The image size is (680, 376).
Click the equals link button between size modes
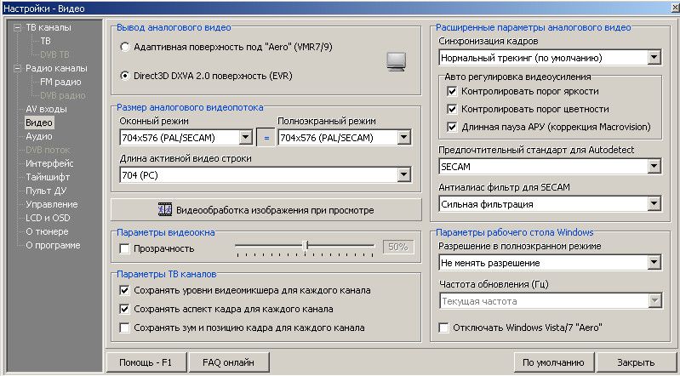point(266,138)
